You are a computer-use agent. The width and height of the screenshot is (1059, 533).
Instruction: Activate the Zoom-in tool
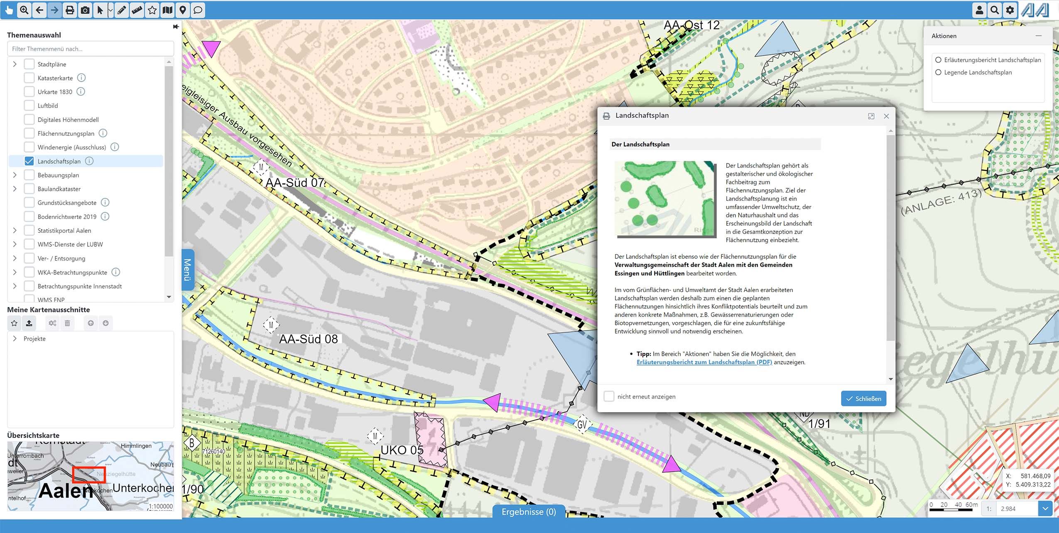(x=24, y=10)
